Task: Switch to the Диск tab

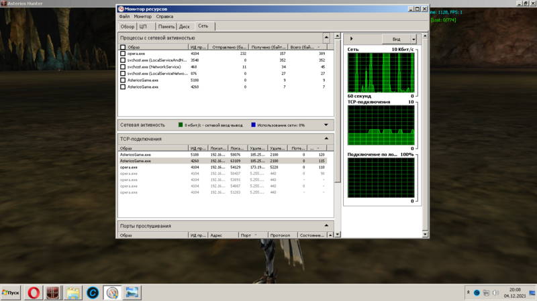Action: pos(184,26)
